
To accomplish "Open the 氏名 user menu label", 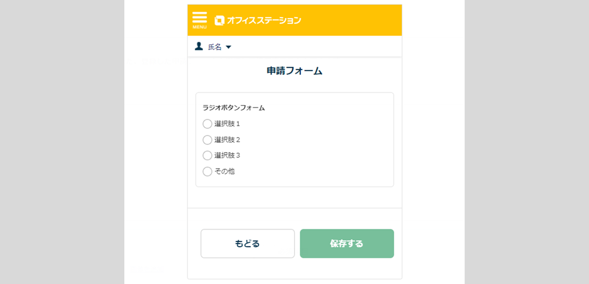I will (215, 47).
